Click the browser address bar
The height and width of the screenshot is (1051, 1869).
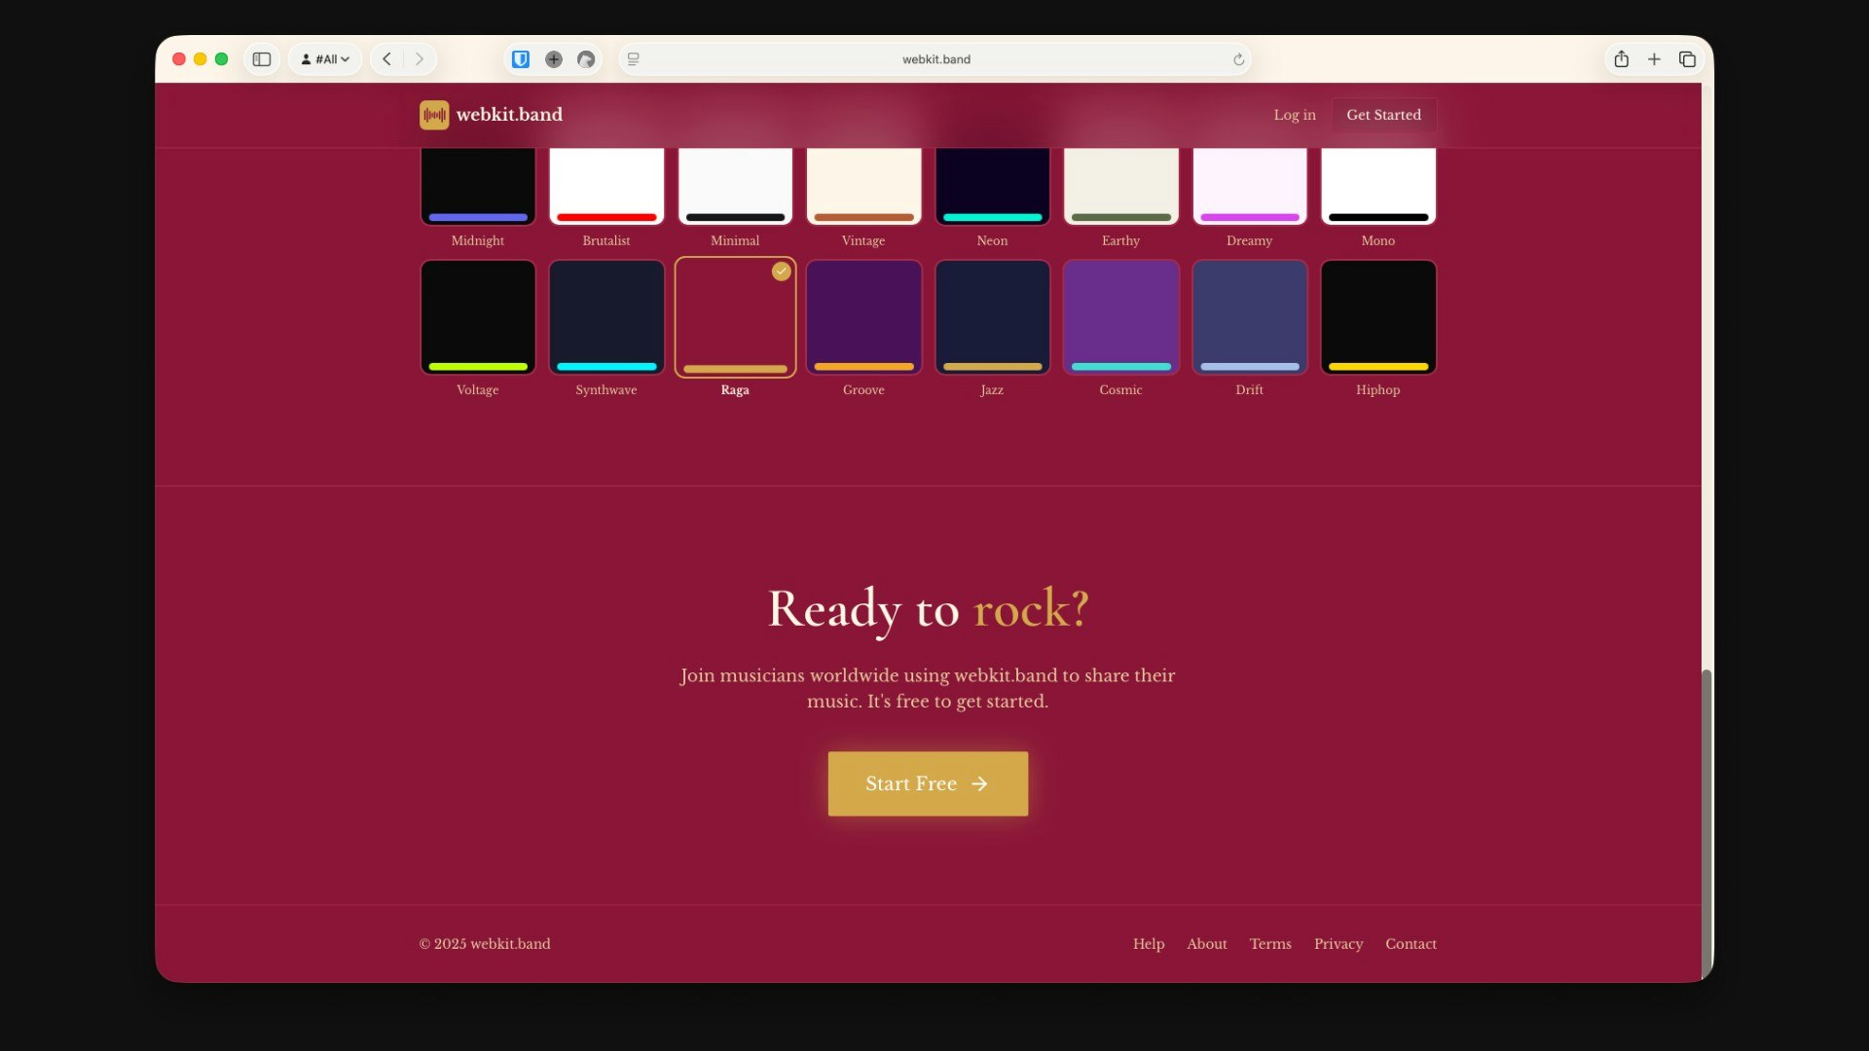pos(934,58)
